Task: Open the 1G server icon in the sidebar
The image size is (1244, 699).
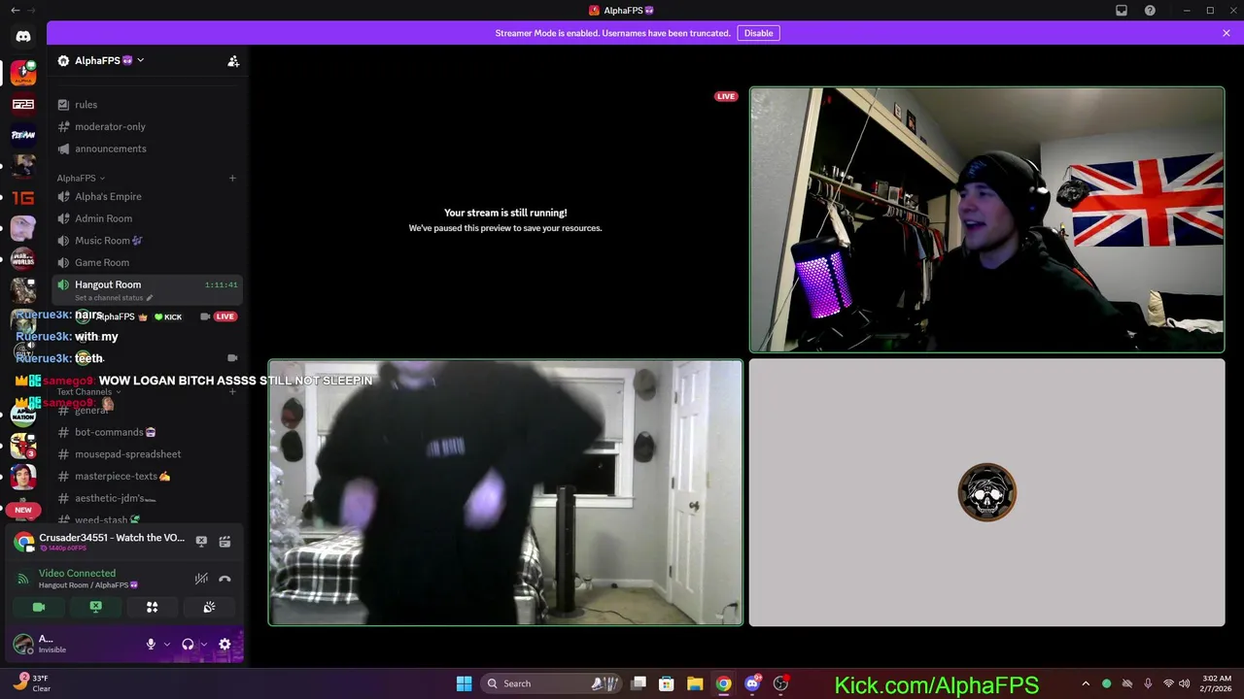Action: pos(23,197)
